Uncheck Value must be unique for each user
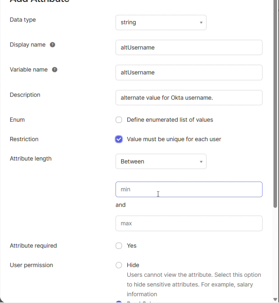Screen dimensions: 279x303 pos(119,139)
